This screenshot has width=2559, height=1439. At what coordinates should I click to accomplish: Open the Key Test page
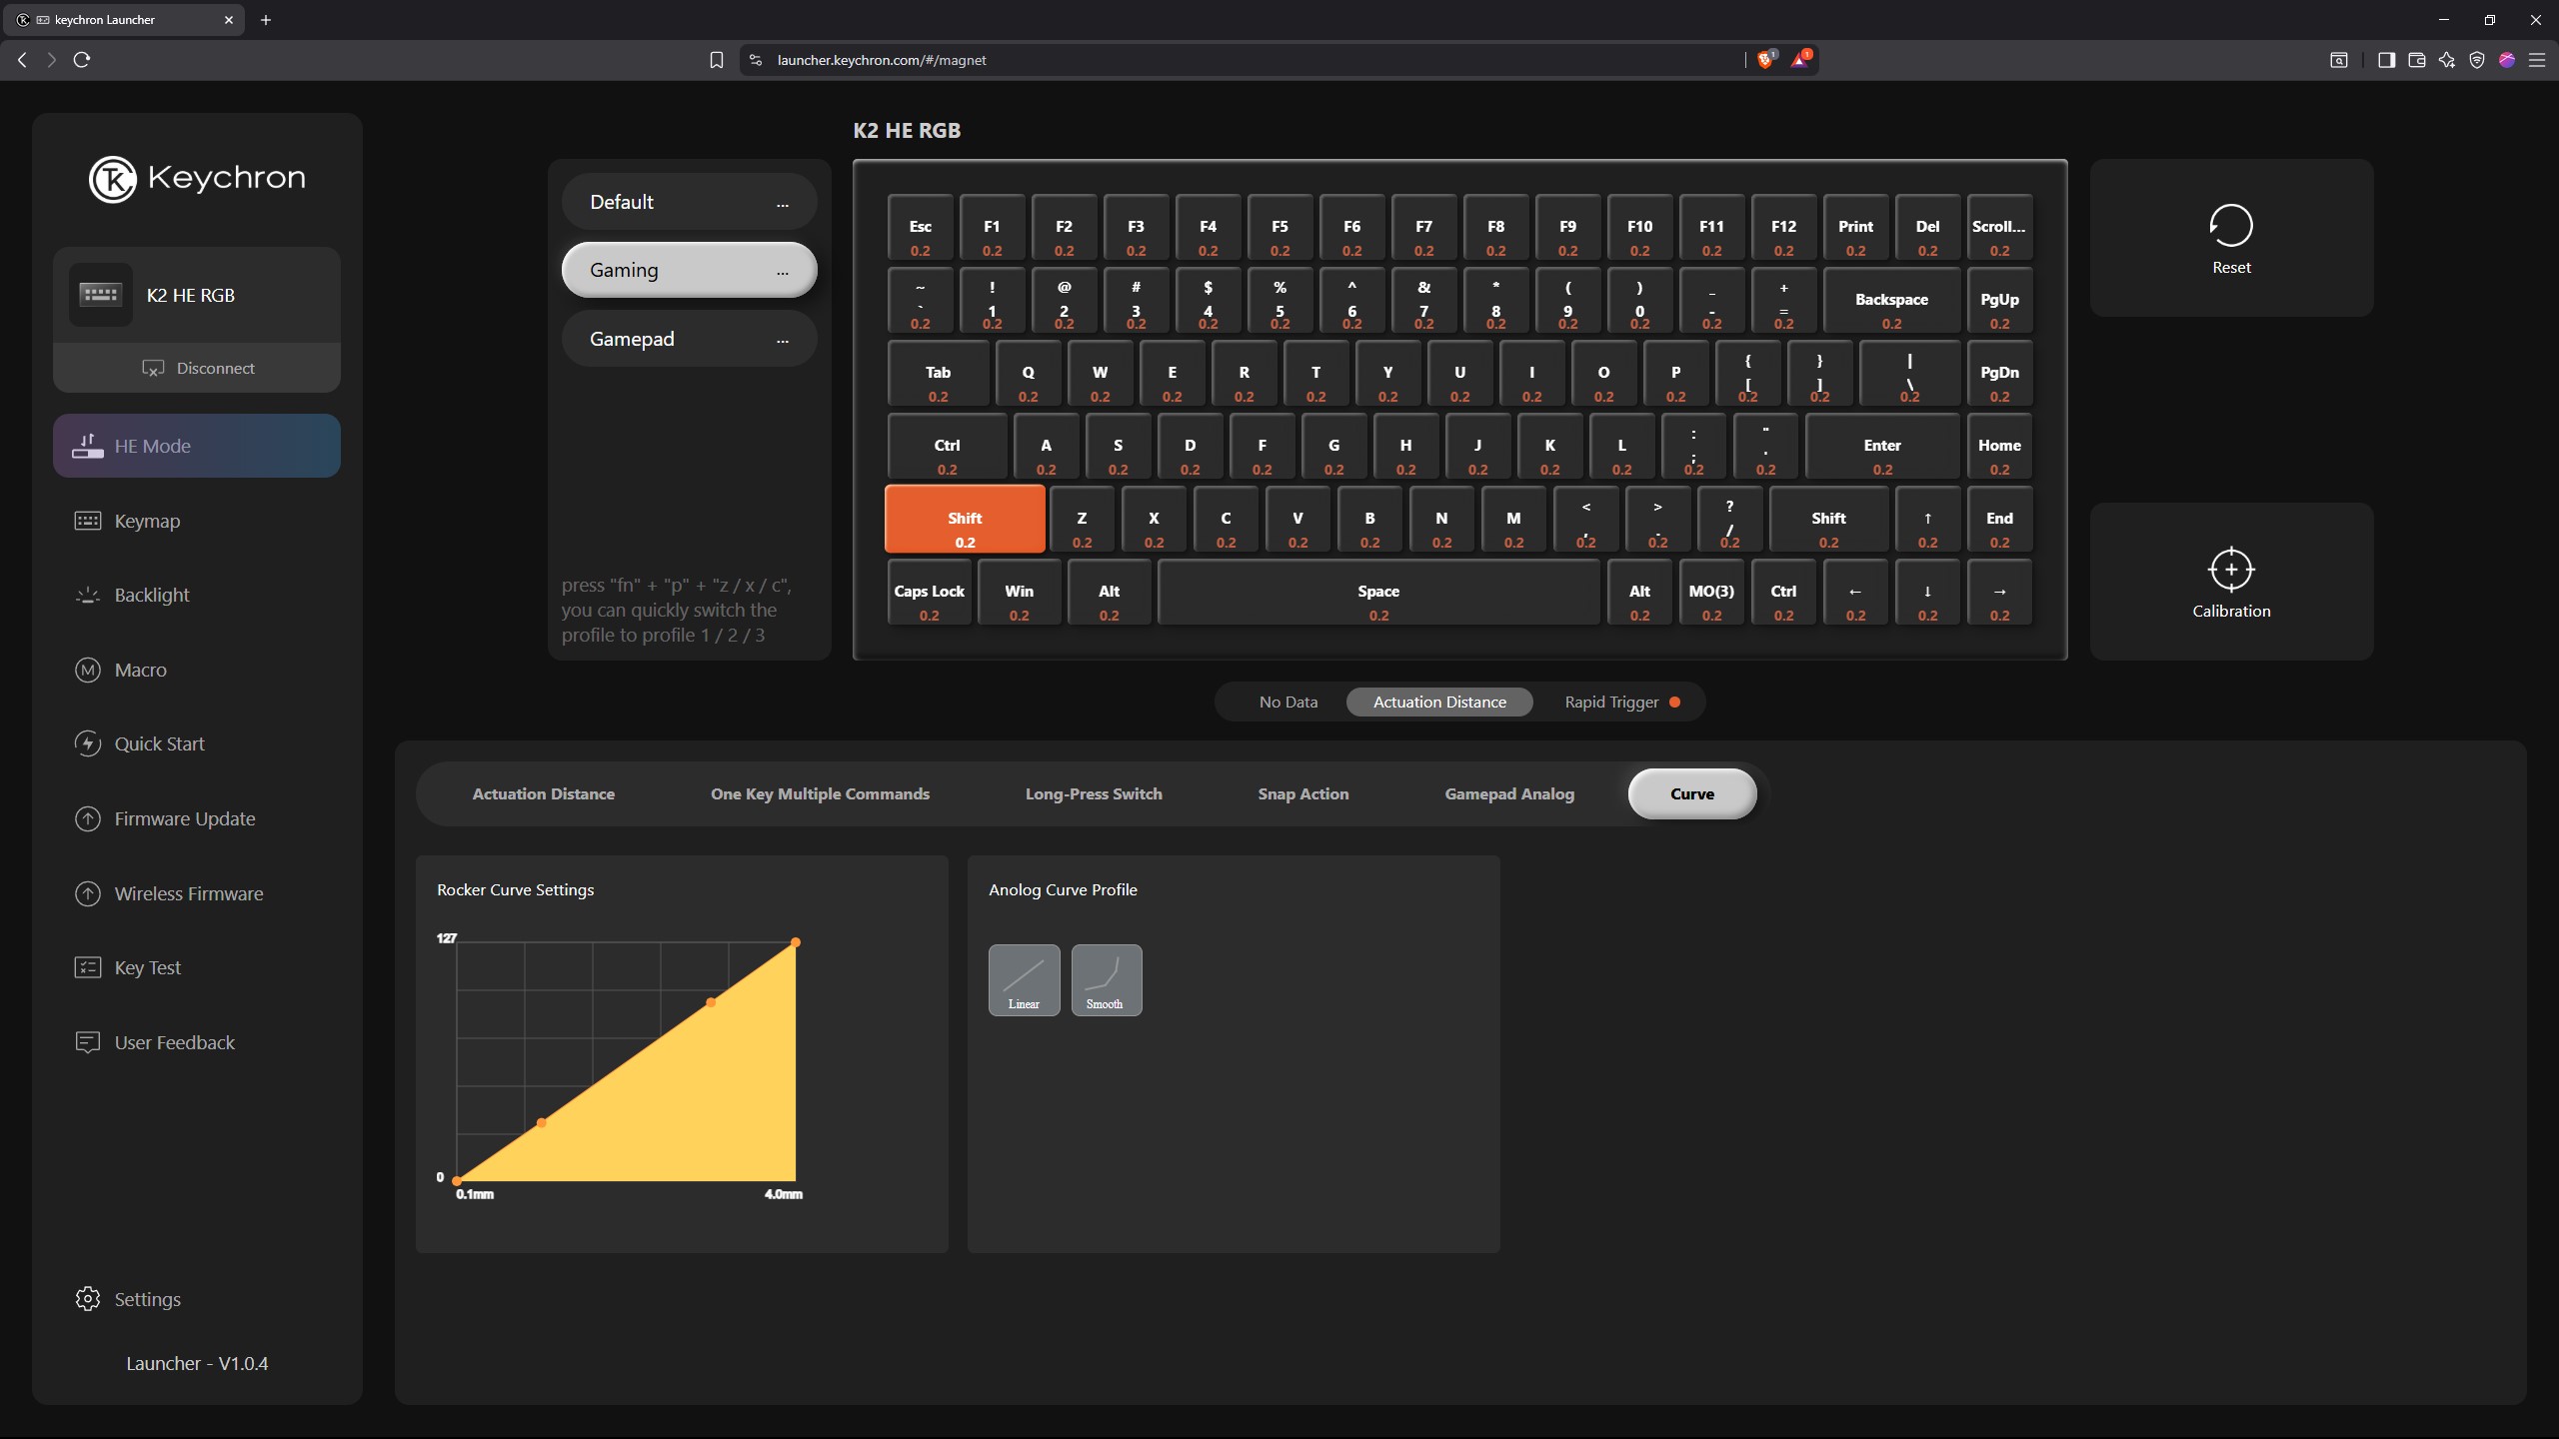pos(147,967)
